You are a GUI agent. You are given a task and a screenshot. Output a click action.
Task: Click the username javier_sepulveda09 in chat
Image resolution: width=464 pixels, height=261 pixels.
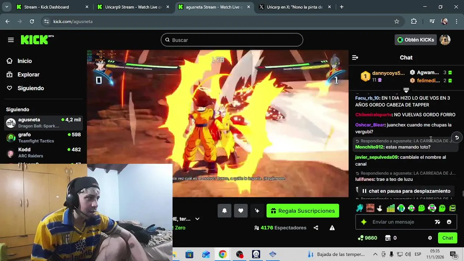click(x=377, y=157)
